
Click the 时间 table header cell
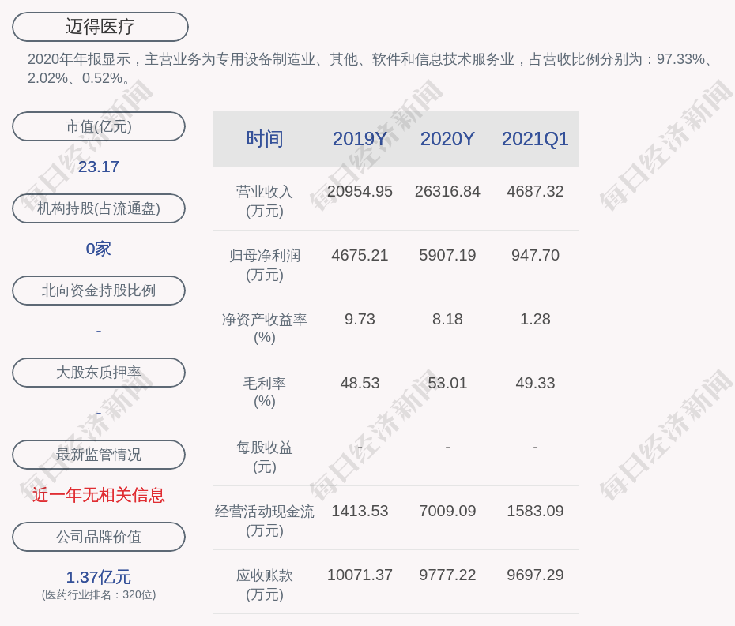point(264,139)
